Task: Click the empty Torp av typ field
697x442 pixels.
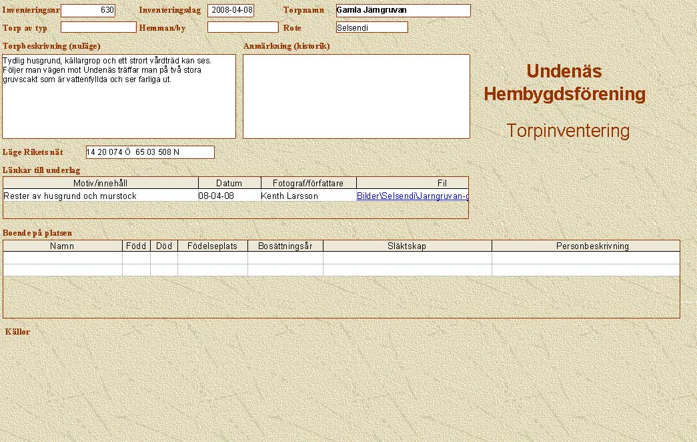Action: coord(98,27)
